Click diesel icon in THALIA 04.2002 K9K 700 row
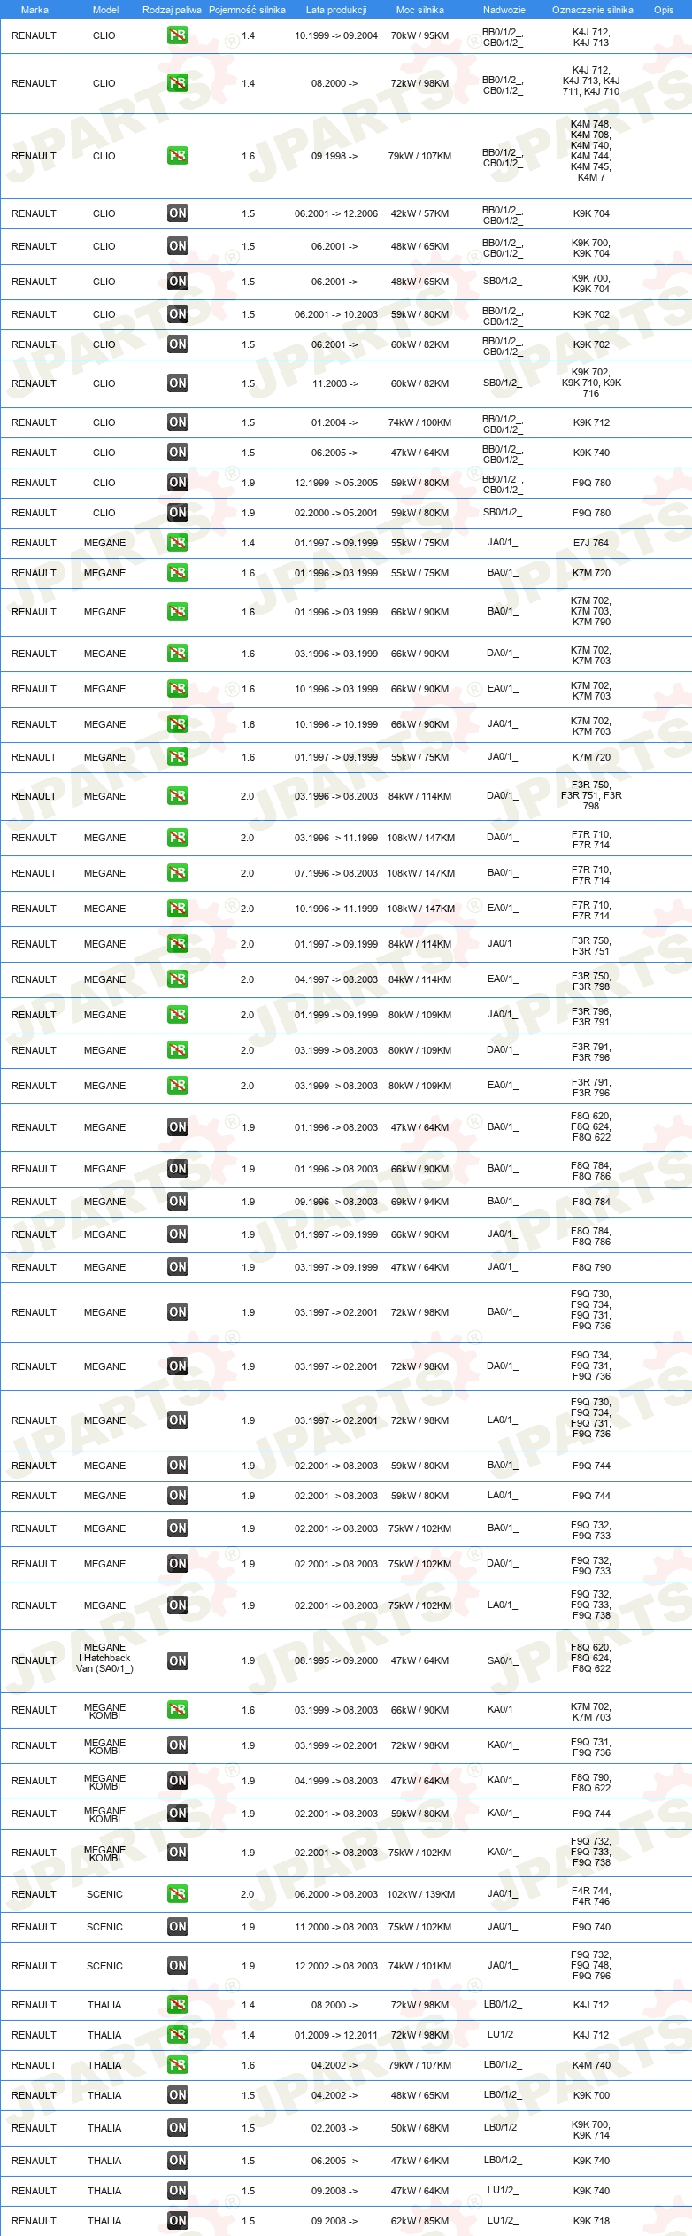This screenshot has width=692, height=2236. (x=177, y=2095)
